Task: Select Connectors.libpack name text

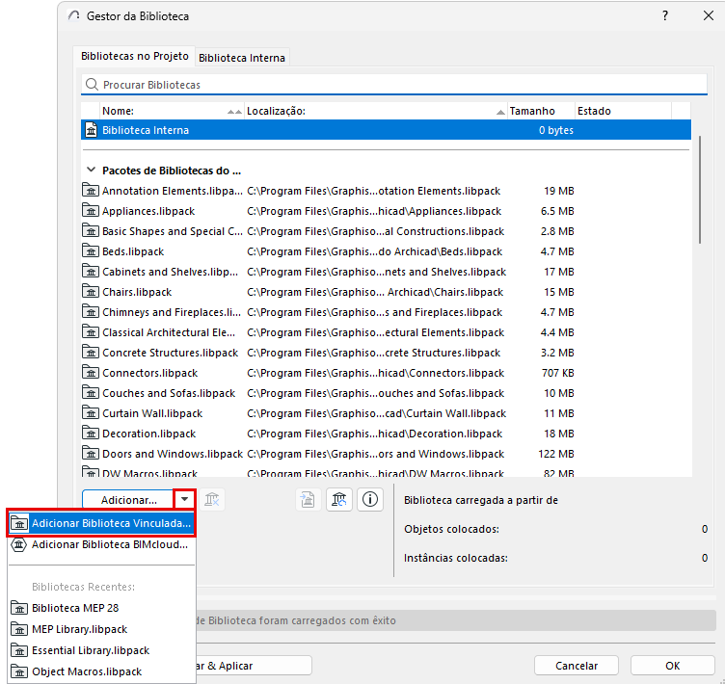Action: [x=149, y=373]
